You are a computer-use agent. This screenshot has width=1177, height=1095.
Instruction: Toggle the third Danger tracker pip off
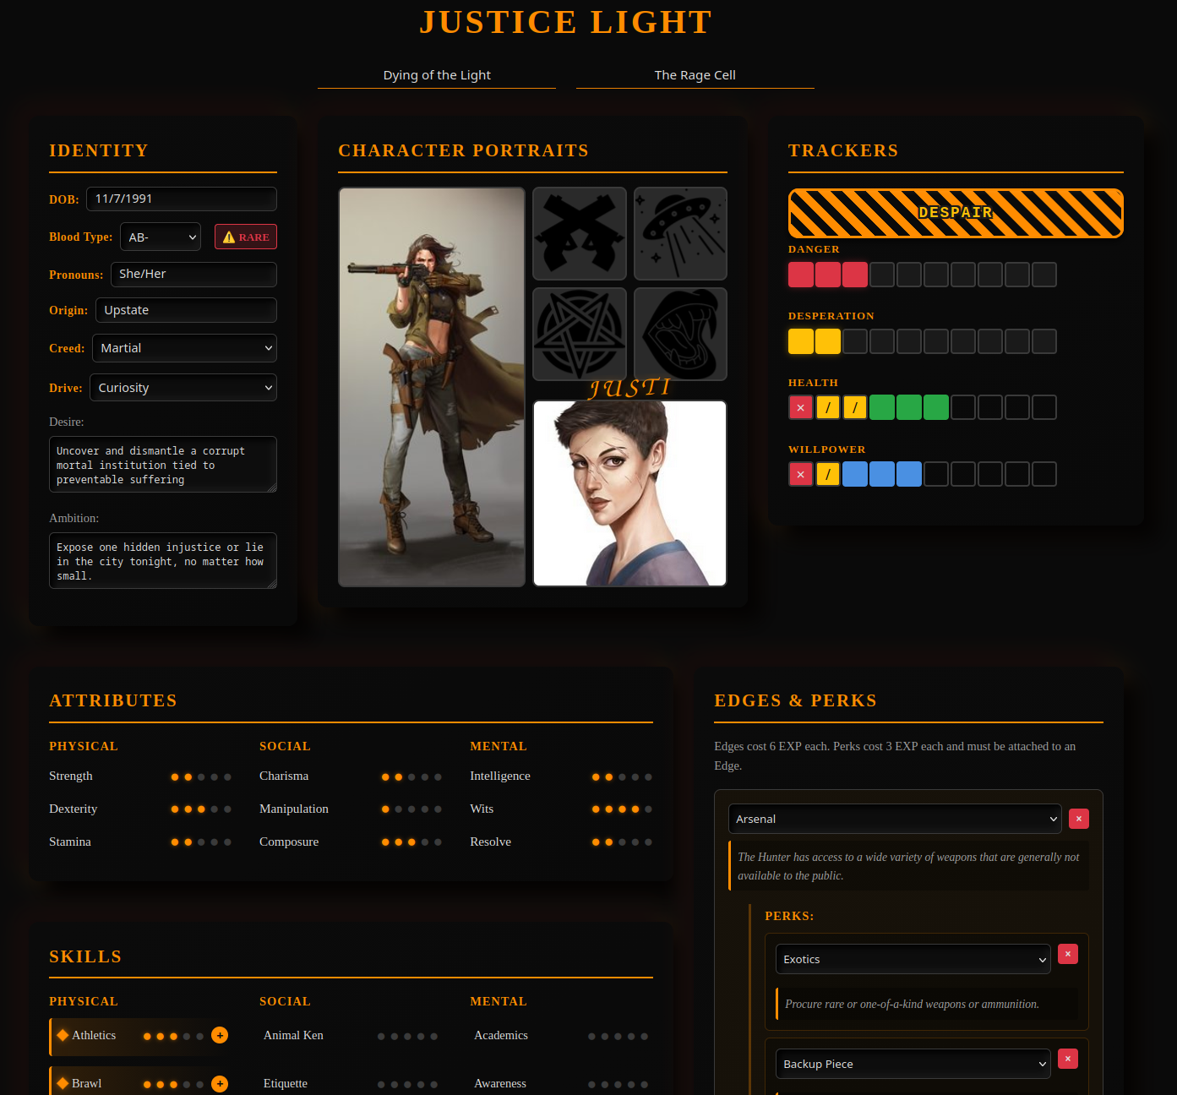point(854,275)
